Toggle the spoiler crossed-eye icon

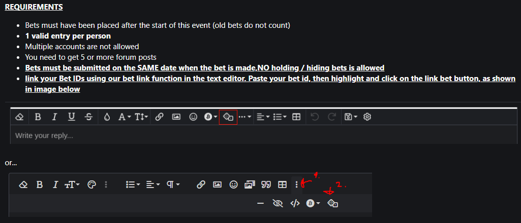(x=277, y=204)
